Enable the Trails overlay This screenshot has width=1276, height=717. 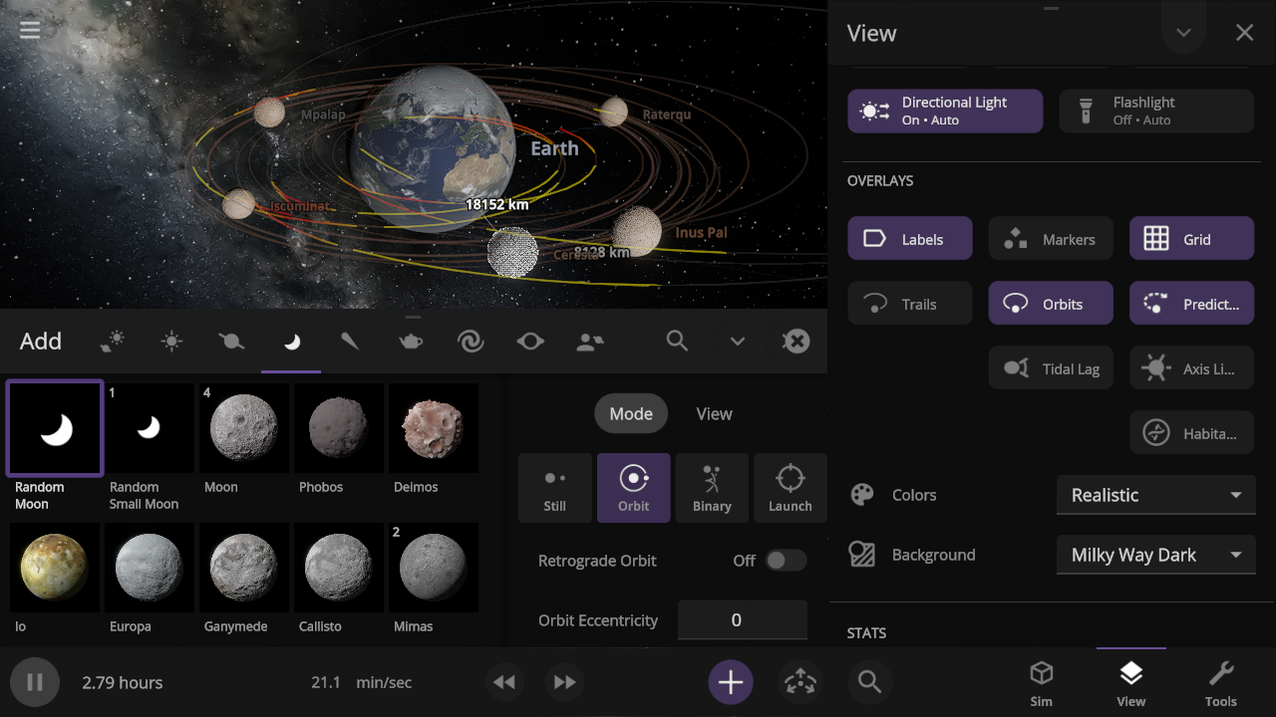click(x=909, y=304)
